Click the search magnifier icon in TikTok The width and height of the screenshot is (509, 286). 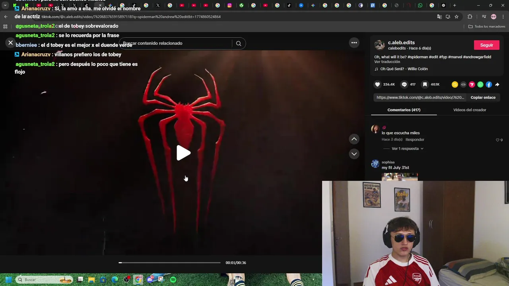pyautogui.click(x=239, y=43)
